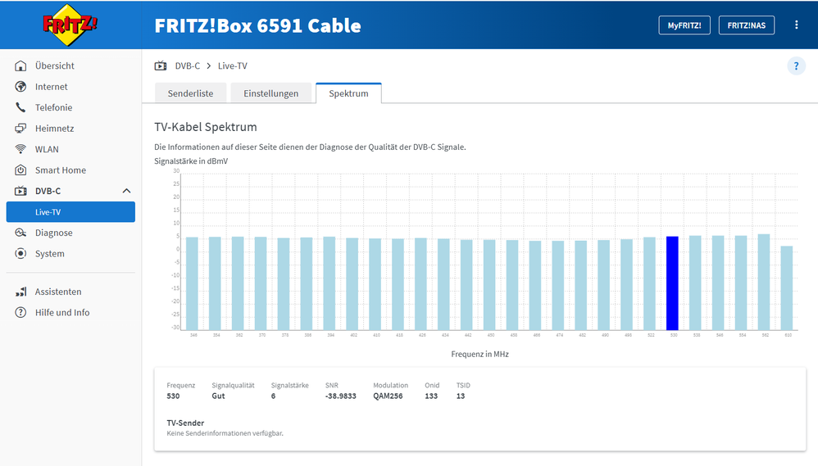Click DVB-C in the breadcrumb

(x=187, y=66)
